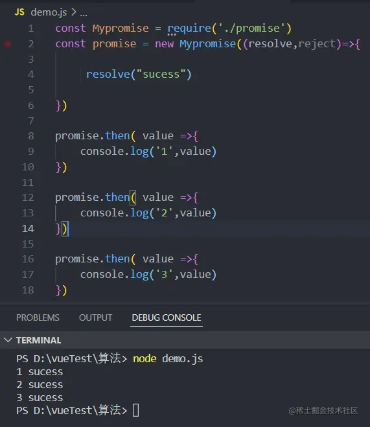Click the resolve("sucess") call on line 4
Screen dimensions: 370x427
(x=139, y=75)
